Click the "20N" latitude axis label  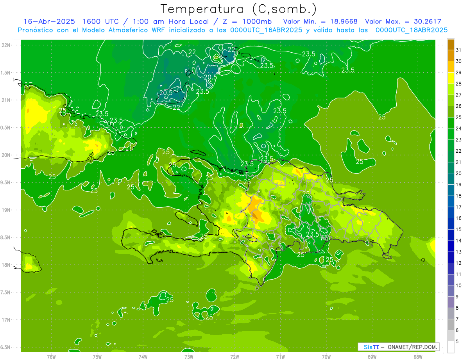point(6,155)
